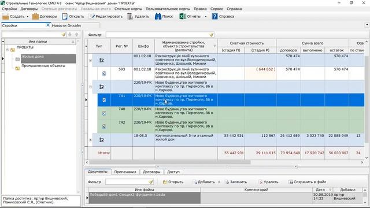The image size is (370, 208).
Task: Expand the 18-08.5 Крупнопанельный group
Action: tap(90, 140)
